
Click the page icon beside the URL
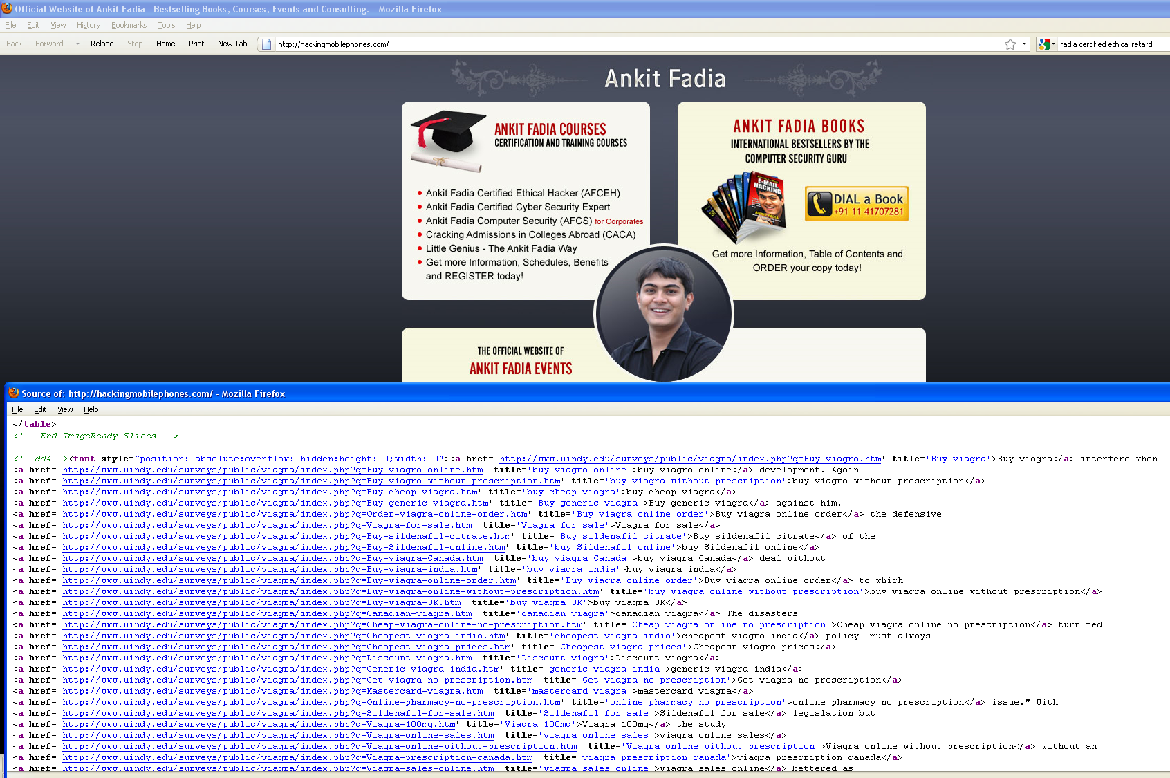[266, 44]
